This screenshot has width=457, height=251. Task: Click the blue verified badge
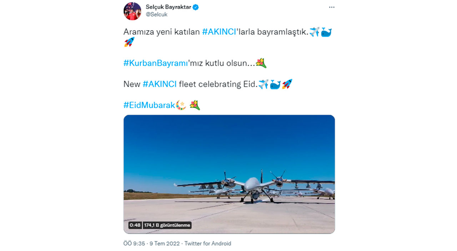[196, 7]
